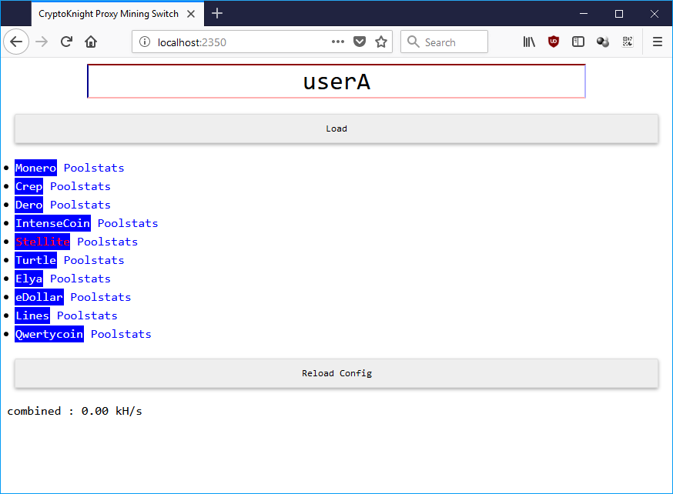Maximize the Firefox window
The image size is (673, 494).
(x=619, y=14)
